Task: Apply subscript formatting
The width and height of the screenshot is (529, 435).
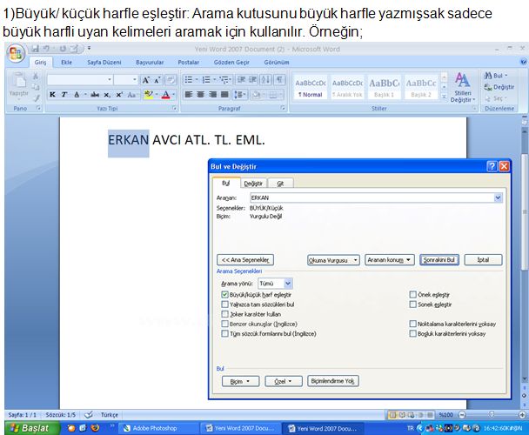Action: point(107,95)
